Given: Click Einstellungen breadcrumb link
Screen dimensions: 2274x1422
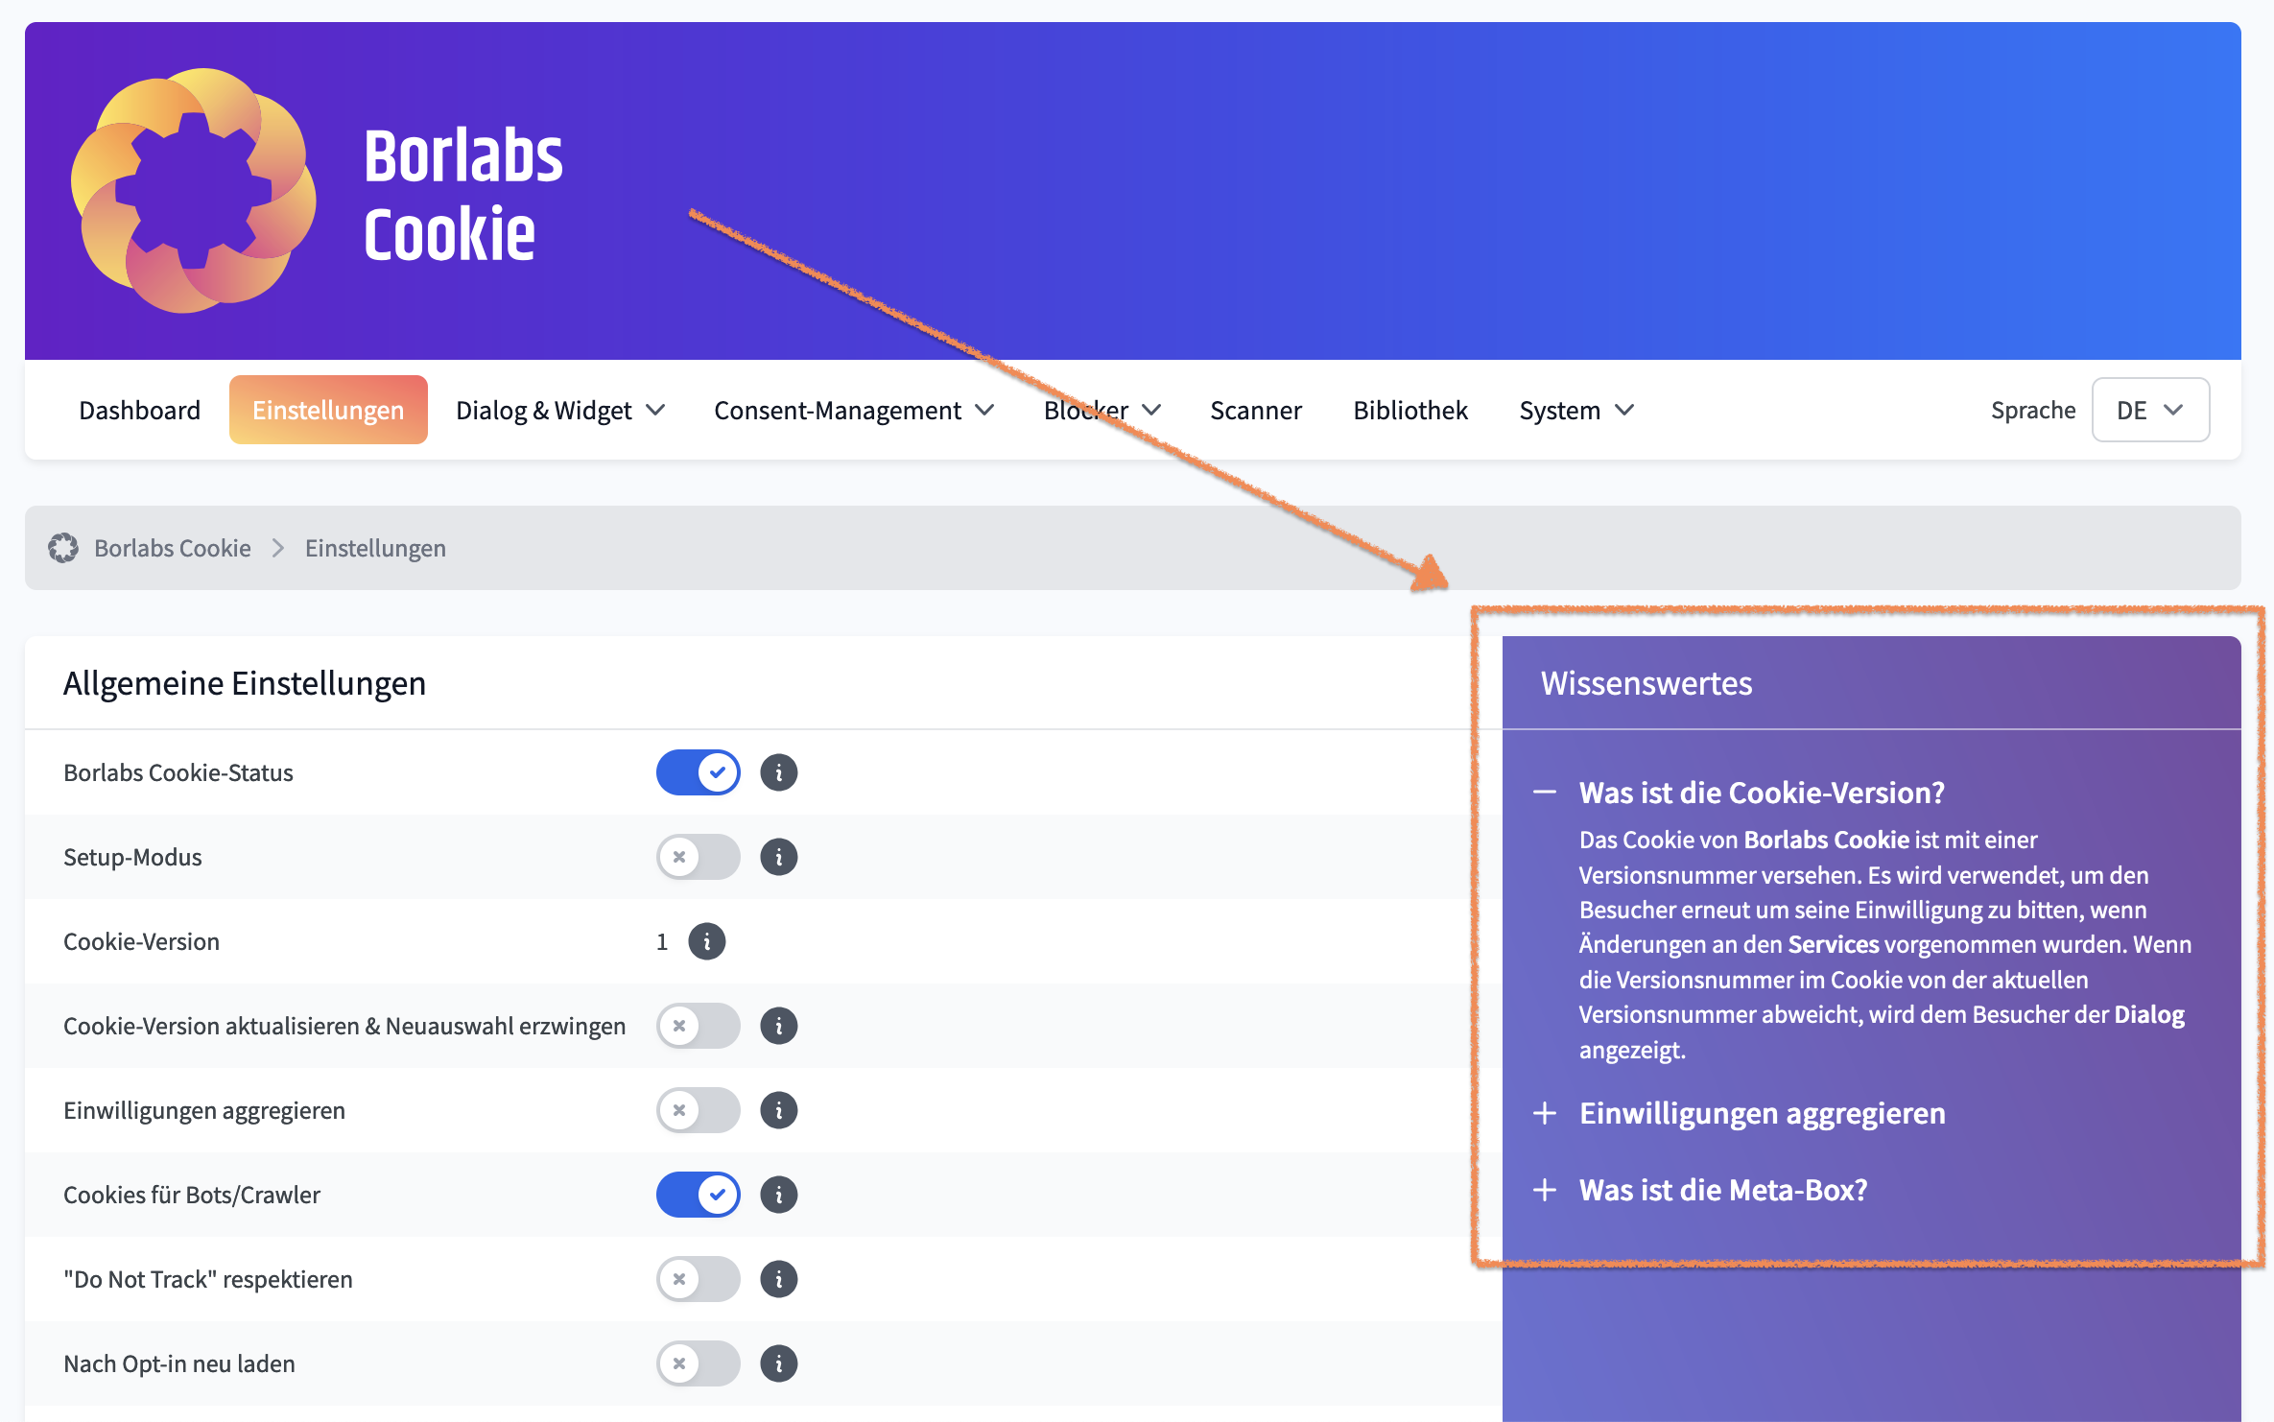Looking at the screenshot, I should point(375,548).
